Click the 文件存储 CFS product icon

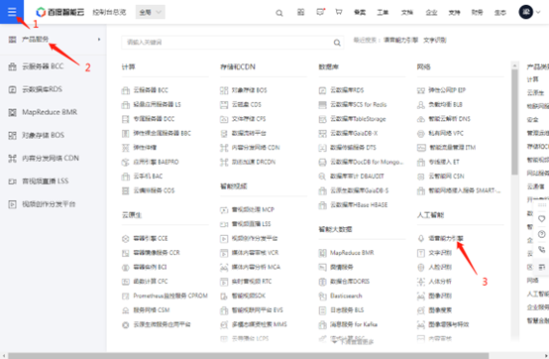click(224, 119)
